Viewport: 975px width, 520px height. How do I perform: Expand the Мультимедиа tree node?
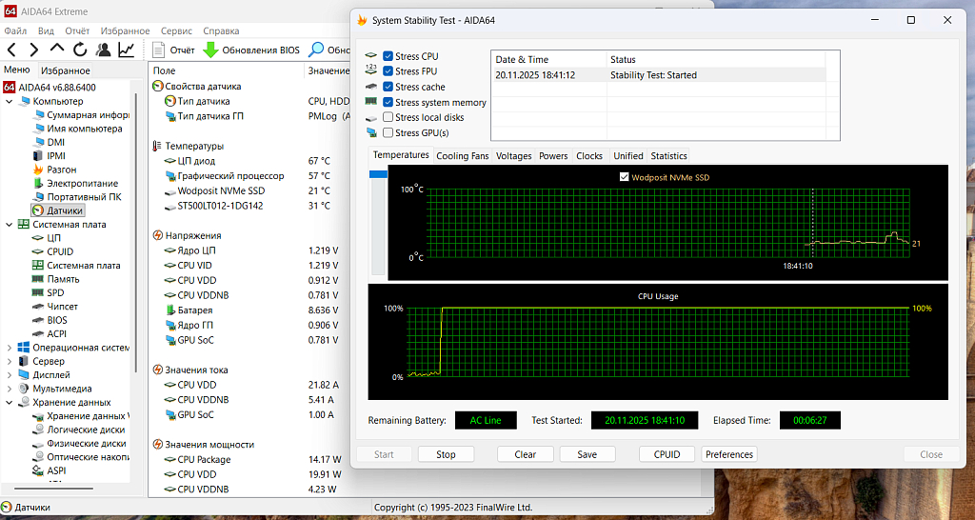10,389
